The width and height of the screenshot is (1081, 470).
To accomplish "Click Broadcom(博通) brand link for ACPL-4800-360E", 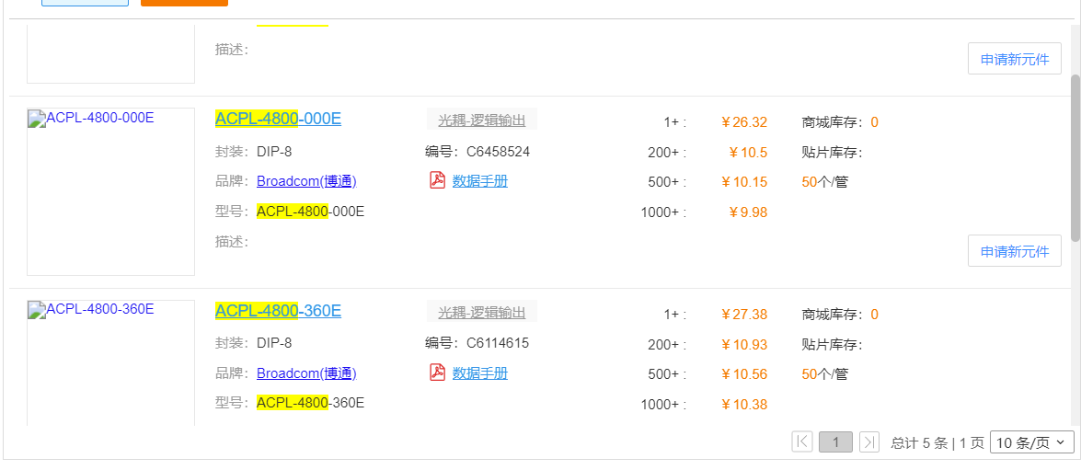I will pyautogui.click(x=306, y=373).
